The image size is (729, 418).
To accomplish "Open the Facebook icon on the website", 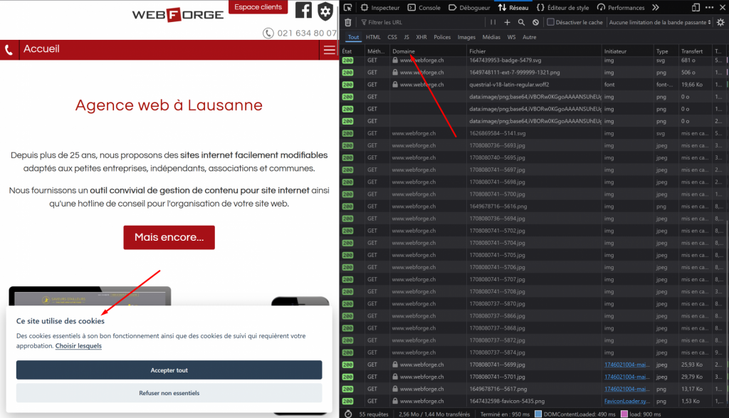I will [x=304, y=10].
